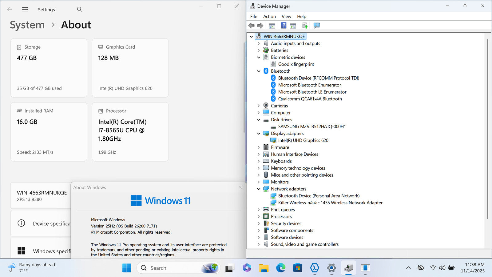Select Intel(R) UHD Graphics 620 device
This screenshot has width=492, height=277.
coord(303,140)
